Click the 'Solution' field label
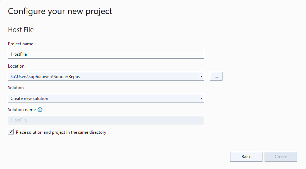The height and width of the screenshot is (169, 306). pyautogui.click(x=16, y=88)
